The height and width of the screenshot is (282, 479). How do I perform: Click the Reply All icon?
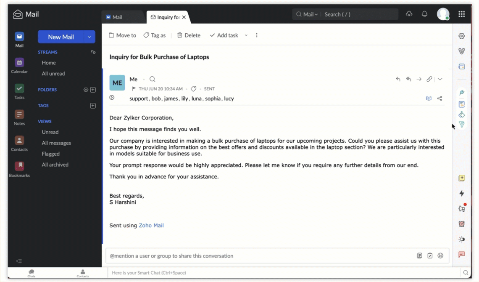point(408,79)
